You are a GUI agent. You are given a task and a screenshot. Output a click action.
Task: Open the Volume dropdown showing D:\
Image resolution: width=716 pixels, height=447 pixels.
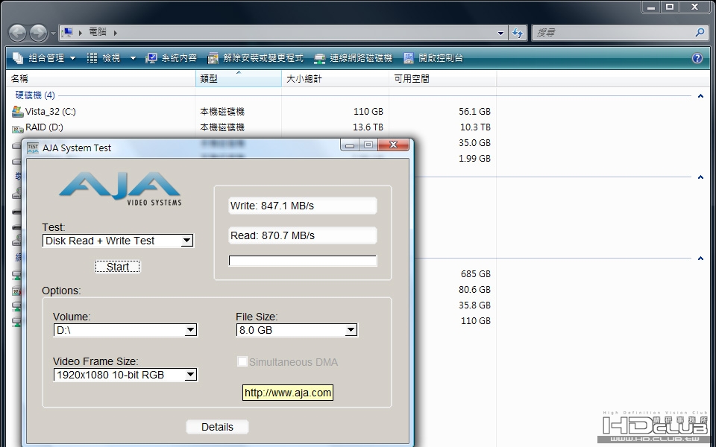coord(125,330)
